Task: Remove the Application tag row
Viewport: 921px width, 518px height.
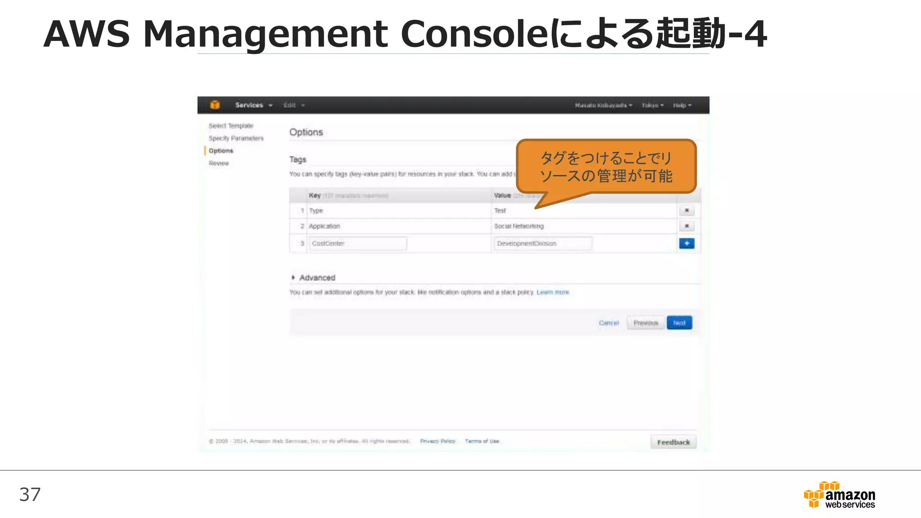Action: click(x=687, y=226)
